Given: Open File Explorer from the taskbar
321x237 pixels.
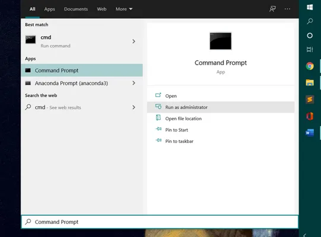Looking at the screenshot, I should pyautogui.click(x=310, y=82).
